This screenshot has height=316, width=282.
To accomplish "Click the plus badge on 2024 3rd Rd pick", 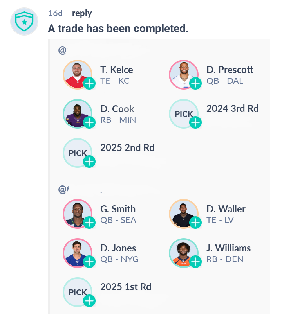I will pos(195,122).
